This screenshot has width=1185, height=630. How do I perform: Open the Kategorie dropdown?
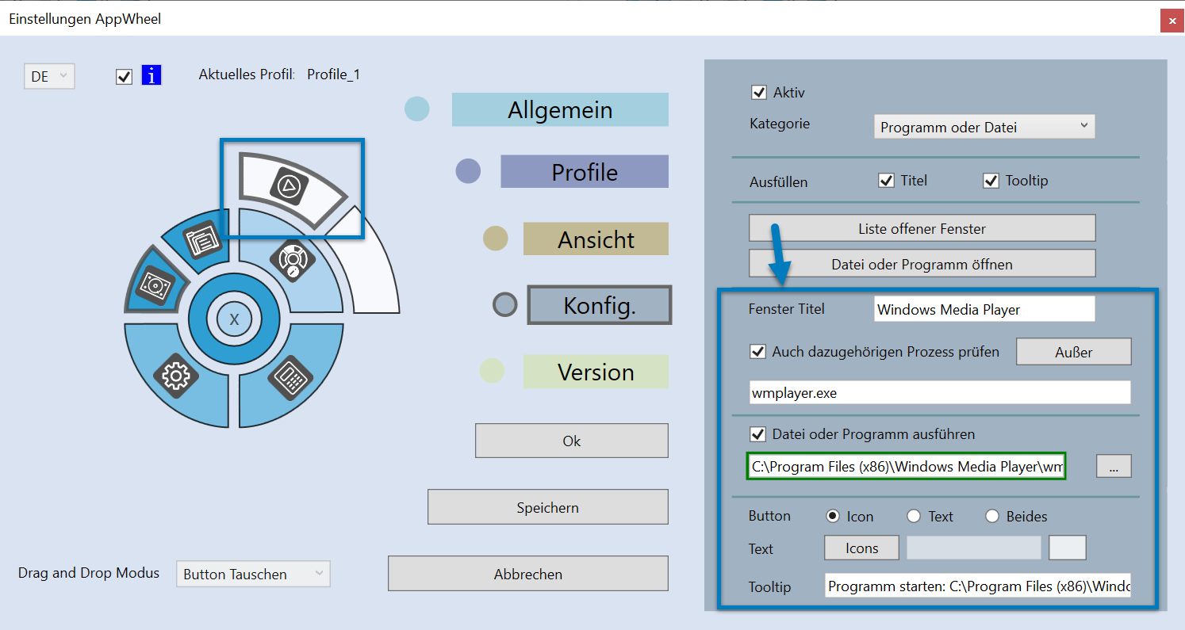tap(984, 126)
